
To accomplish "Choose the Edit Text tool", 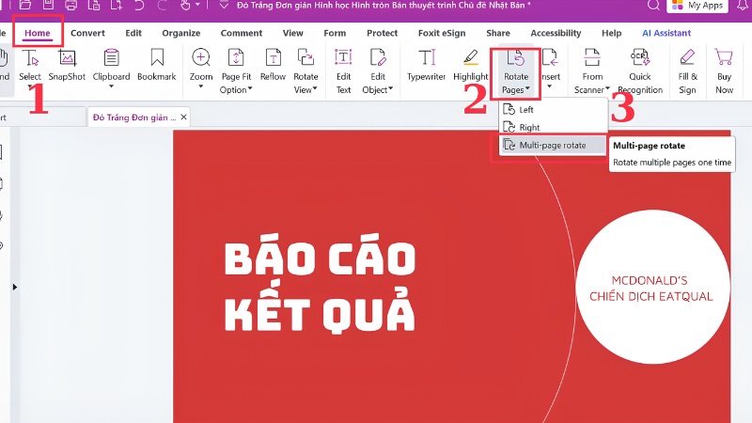I will tap(343, 70).
